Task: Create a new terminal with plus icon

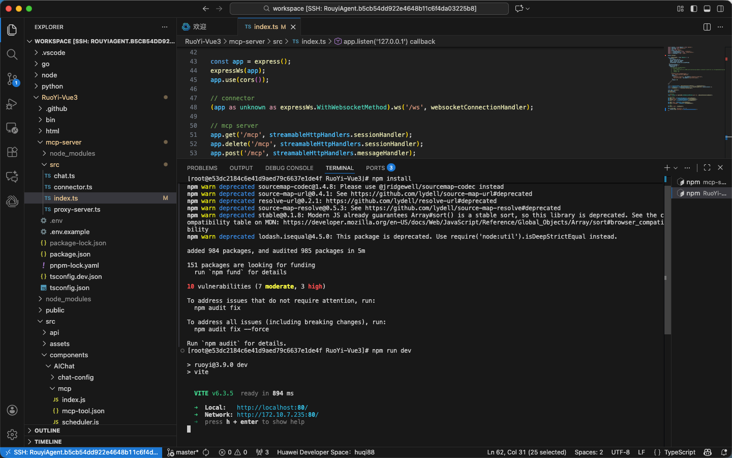Action: click(667, 167)
